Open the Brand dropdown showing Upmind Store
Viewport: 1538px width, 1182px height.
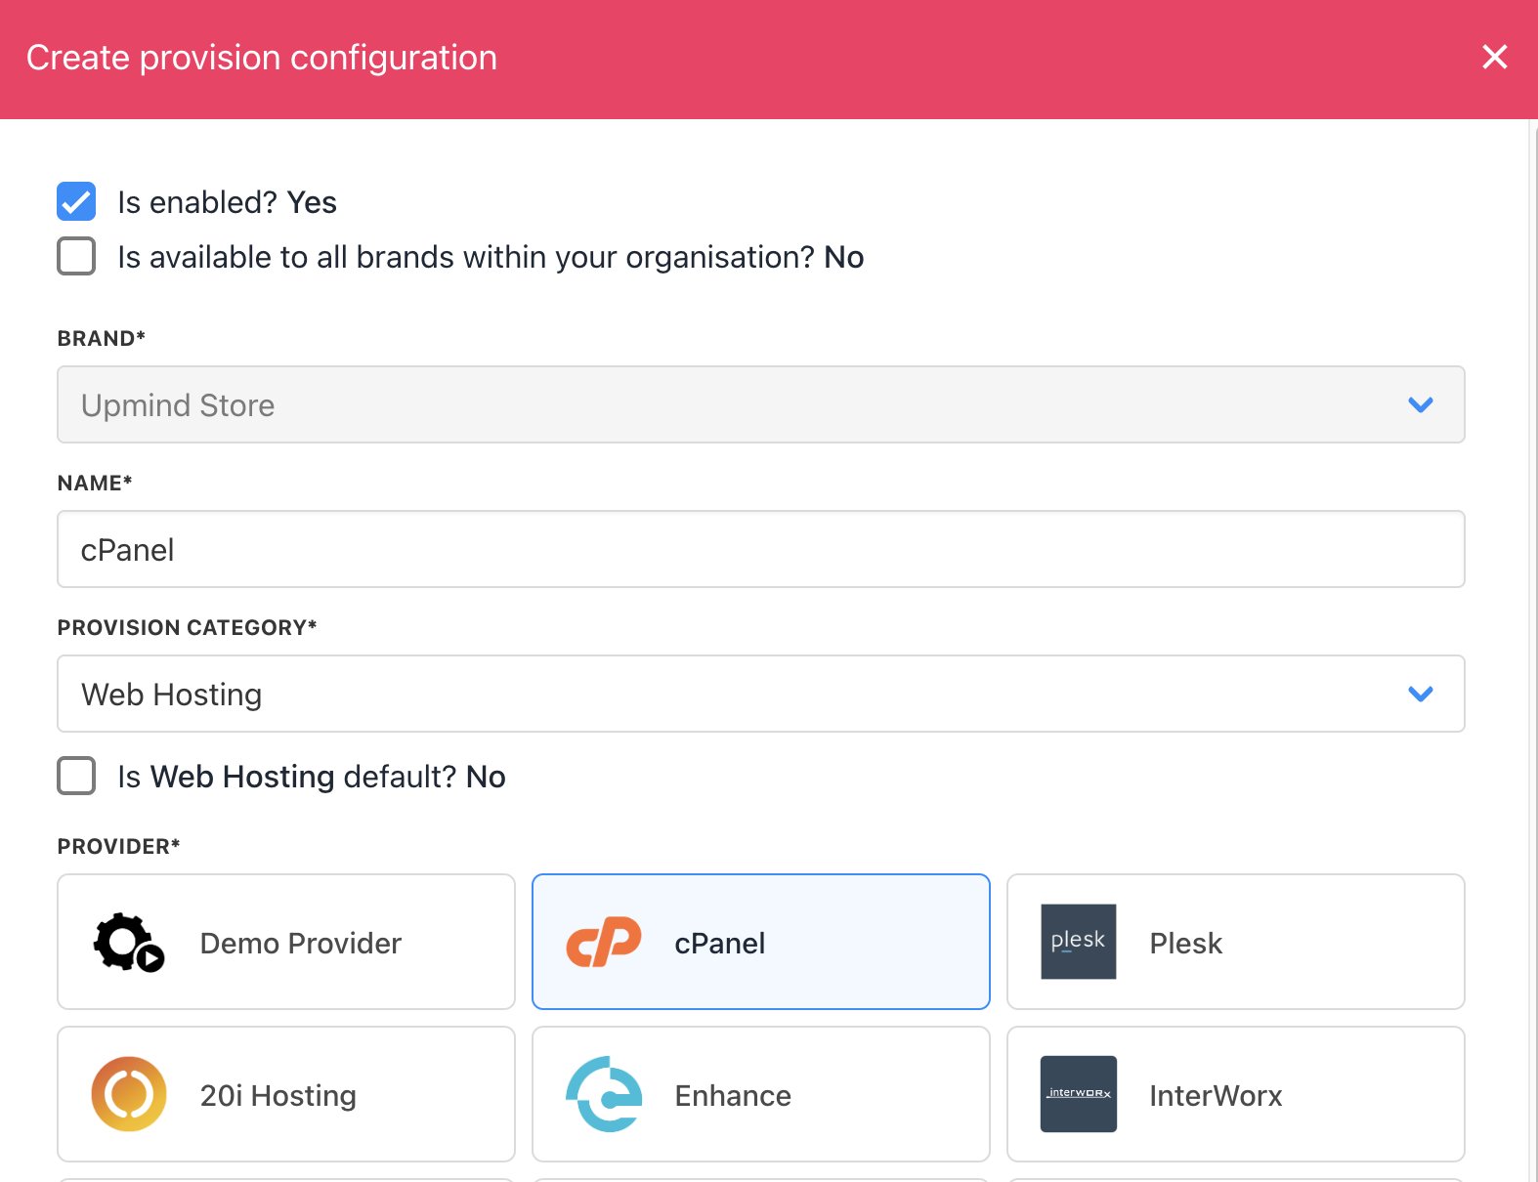coord(760,404)
